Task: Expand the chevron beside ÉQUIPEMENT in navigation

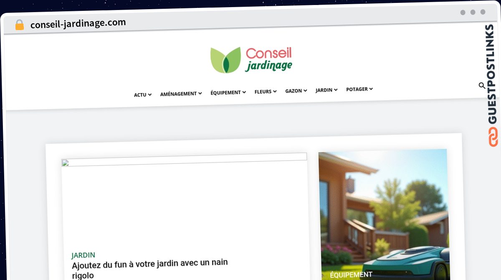Action: click(244, 92)
